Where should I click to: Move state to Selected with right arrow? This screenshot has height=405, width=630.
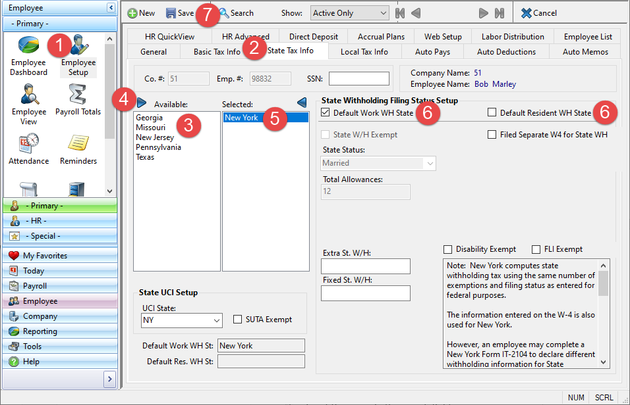142,103
